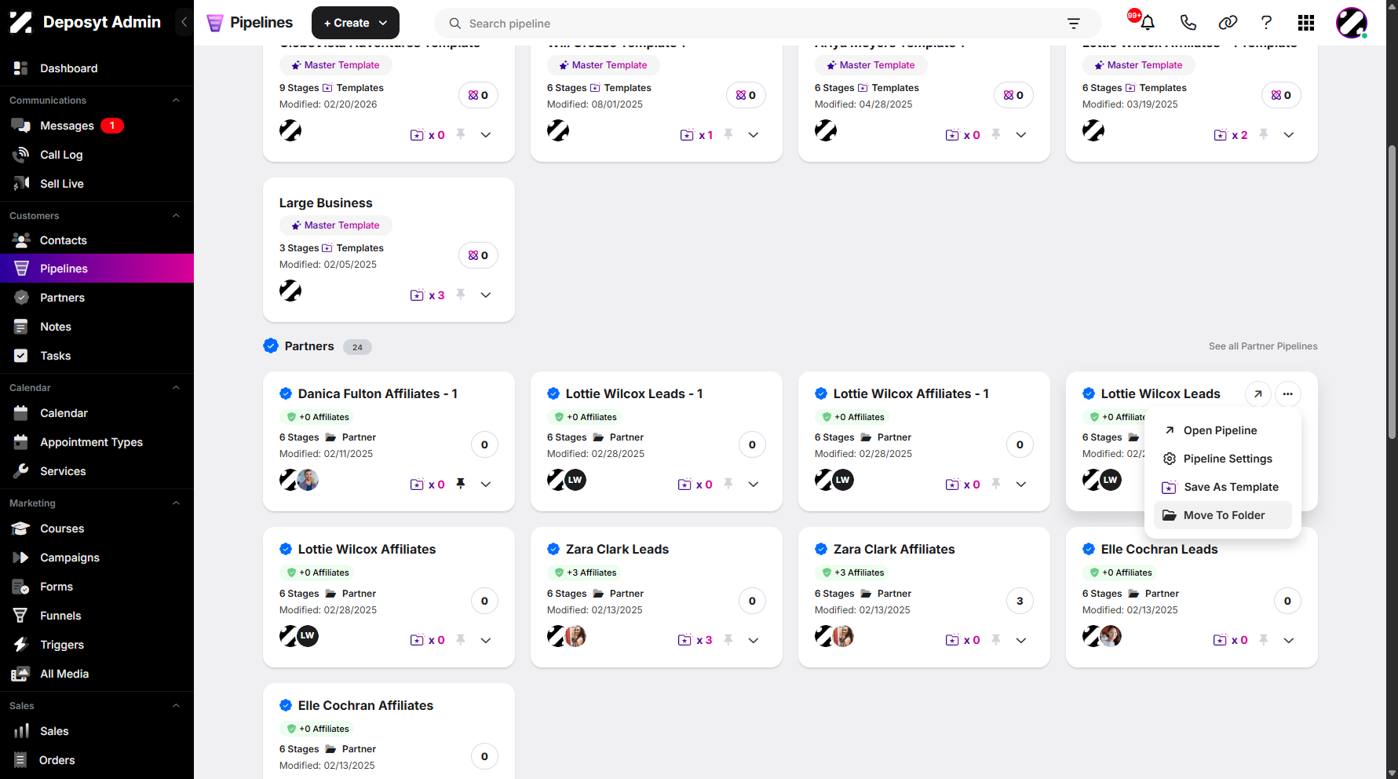This screenshot has width=1398, height=779.
Task: Follow See all Partner Pipelines link
Action: [1263, 346]
